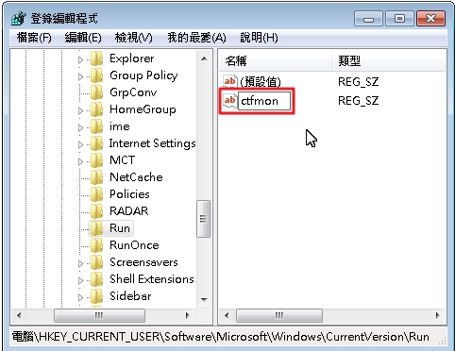Viewport: 455px width, 351px height.
Task: Expand the Shell Extensions key
Action: coord(80,280)
